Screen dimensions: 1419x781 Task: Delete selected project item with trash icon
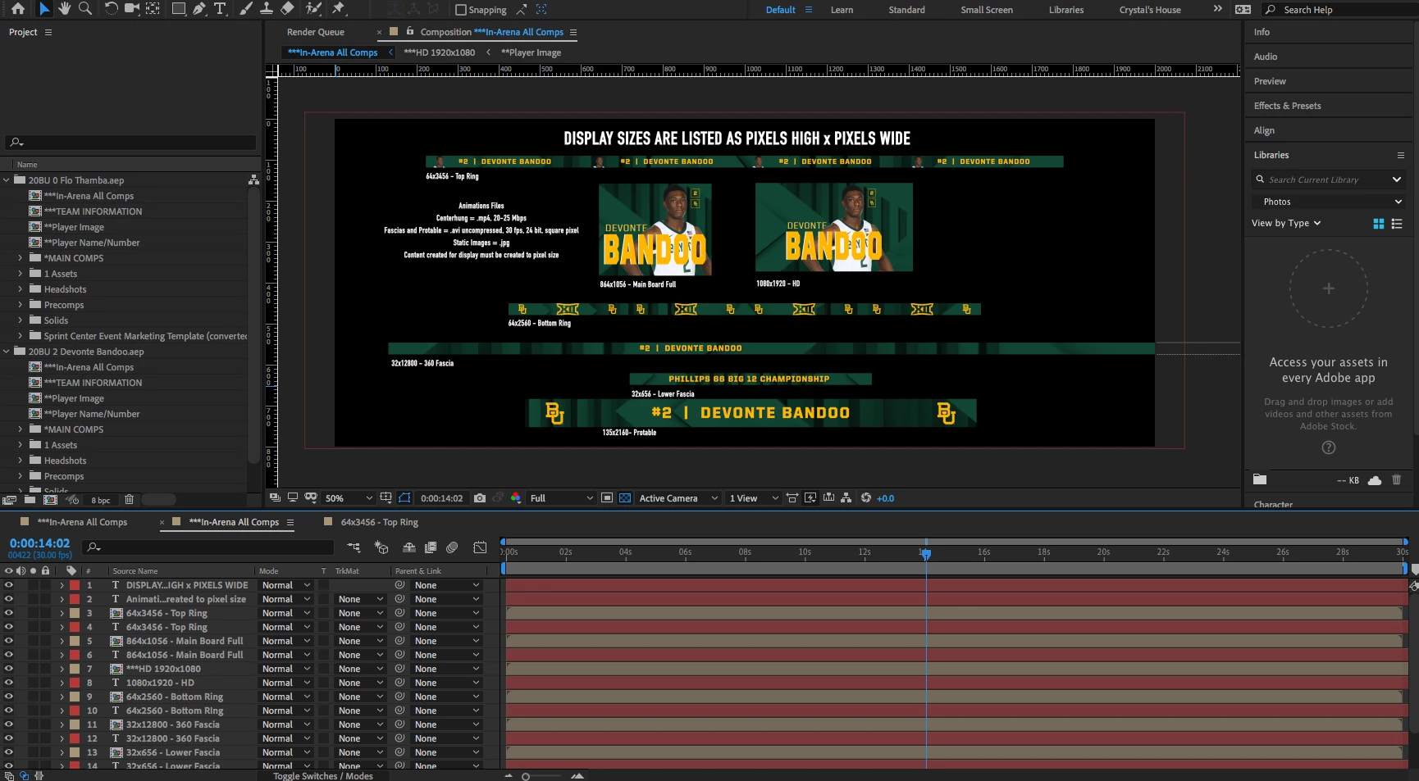tap(129, 499)
